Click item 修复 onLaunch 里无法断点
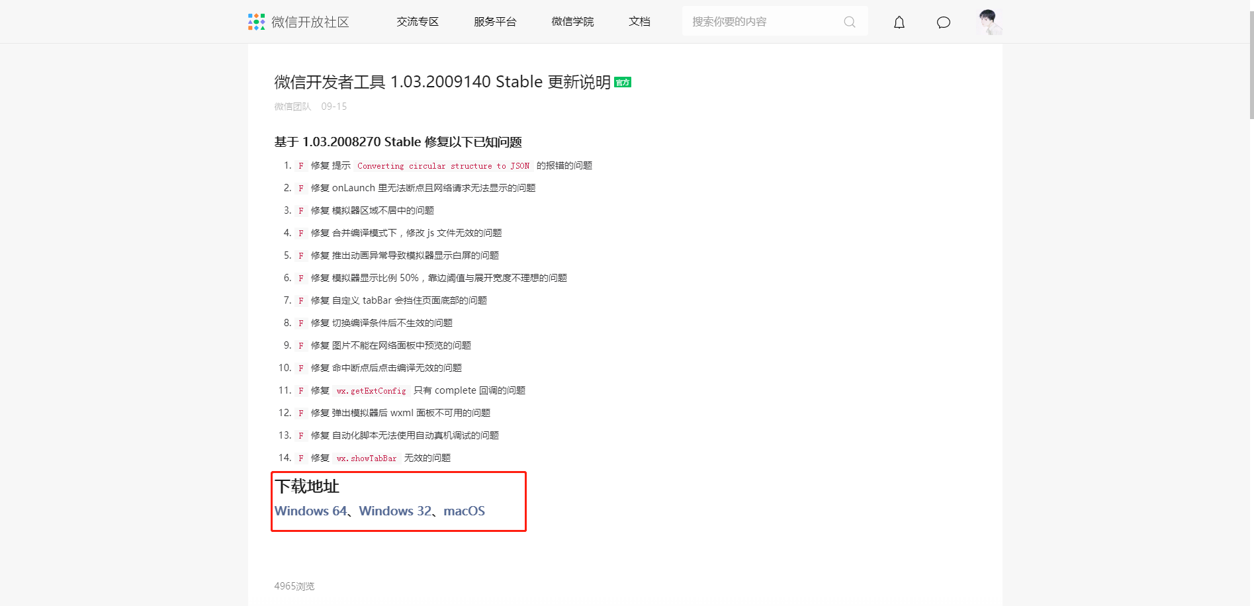1254x606 pixels. pyautogui.click(x=423, y=188)
